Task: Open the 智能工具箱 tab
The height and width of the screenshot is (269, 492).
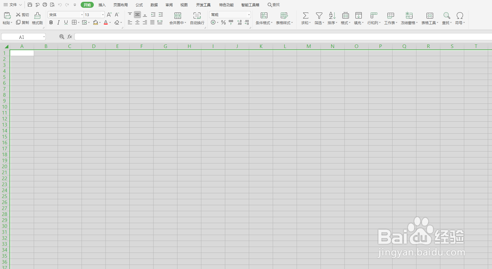Action: (250, 5)
